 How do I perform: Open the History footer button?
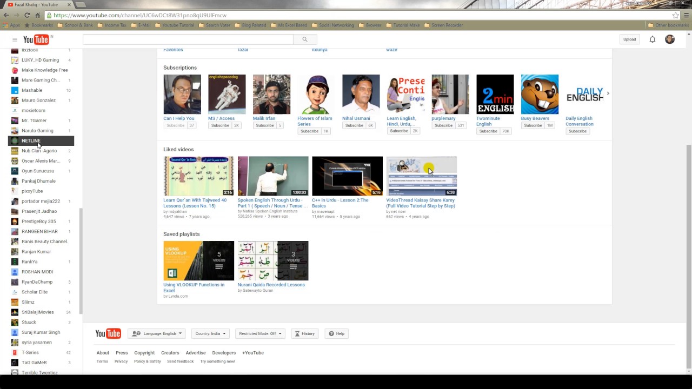[305, 333]
